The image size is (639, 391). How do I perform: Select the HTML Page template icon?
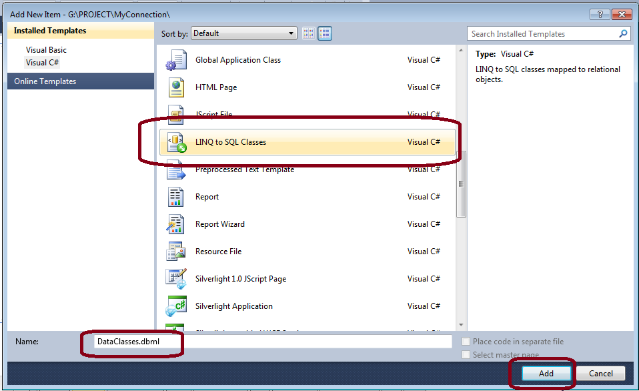coord(176,87)
